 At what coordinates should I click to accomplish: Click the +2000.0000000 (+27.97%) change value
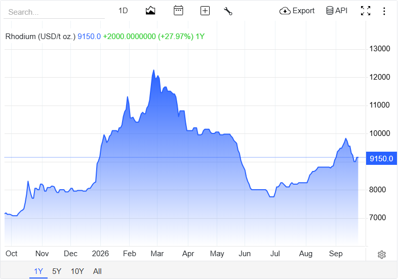tap(148, 37)
